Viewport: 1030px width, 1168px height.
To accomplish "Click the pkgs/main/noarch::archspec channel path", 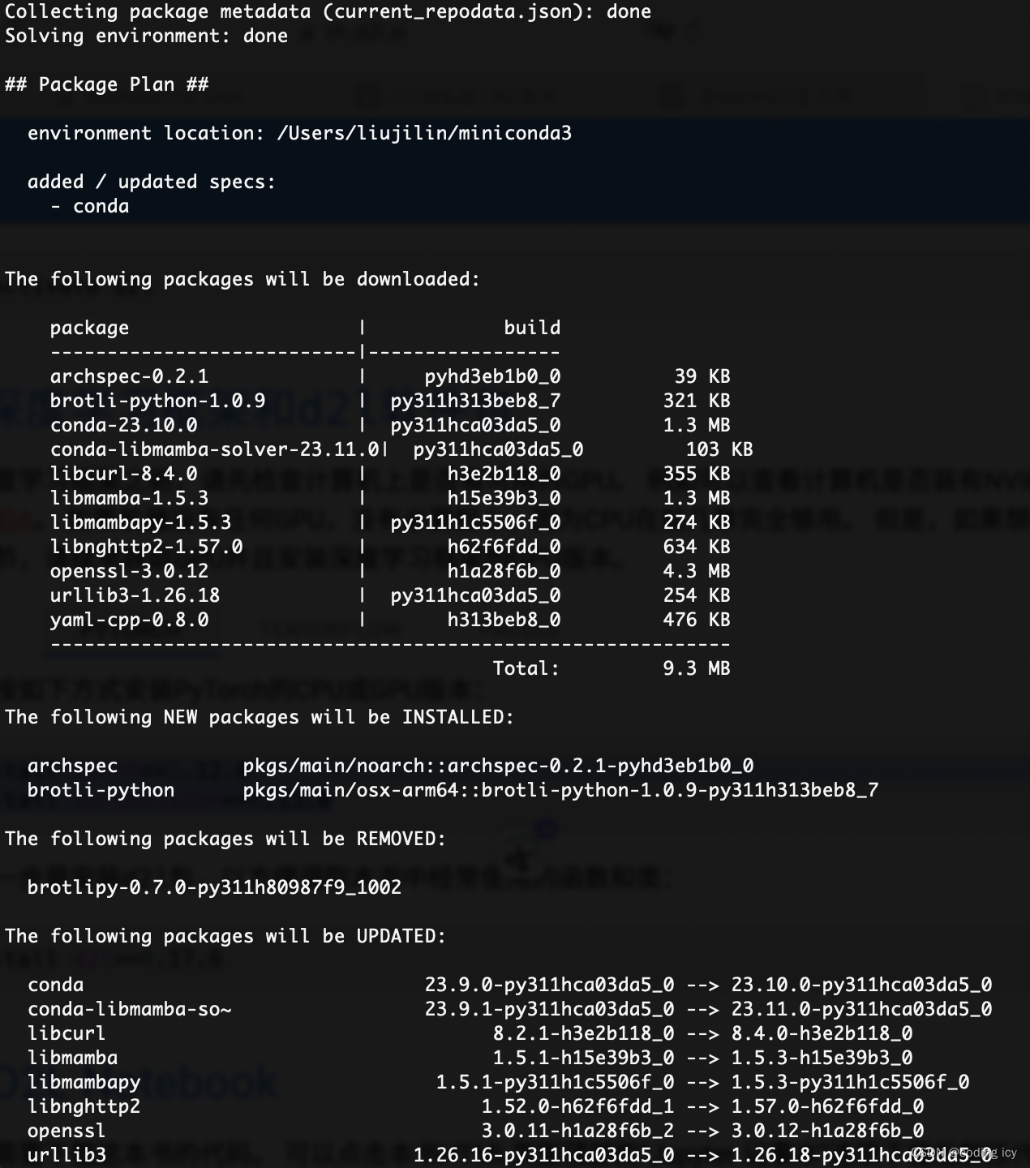I will point(498,766).
